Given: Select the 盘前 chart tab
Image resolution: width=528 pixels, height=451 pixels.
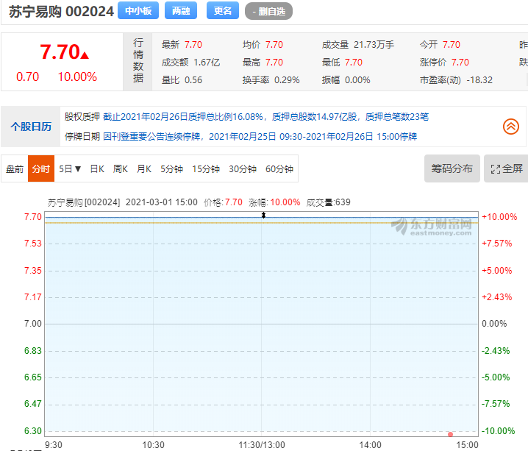Looking at the screenshot, I should coord(15,168).
